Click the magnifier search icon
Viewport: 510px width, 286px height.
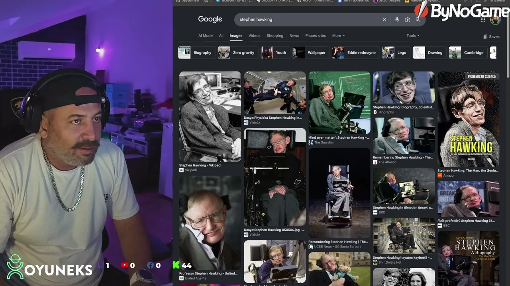pos(418,19)
